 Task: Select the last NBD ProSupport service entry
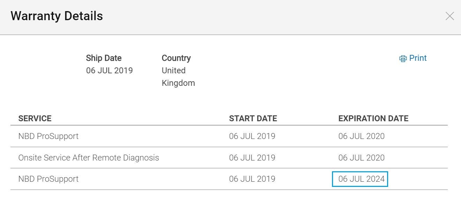(229, 179)
